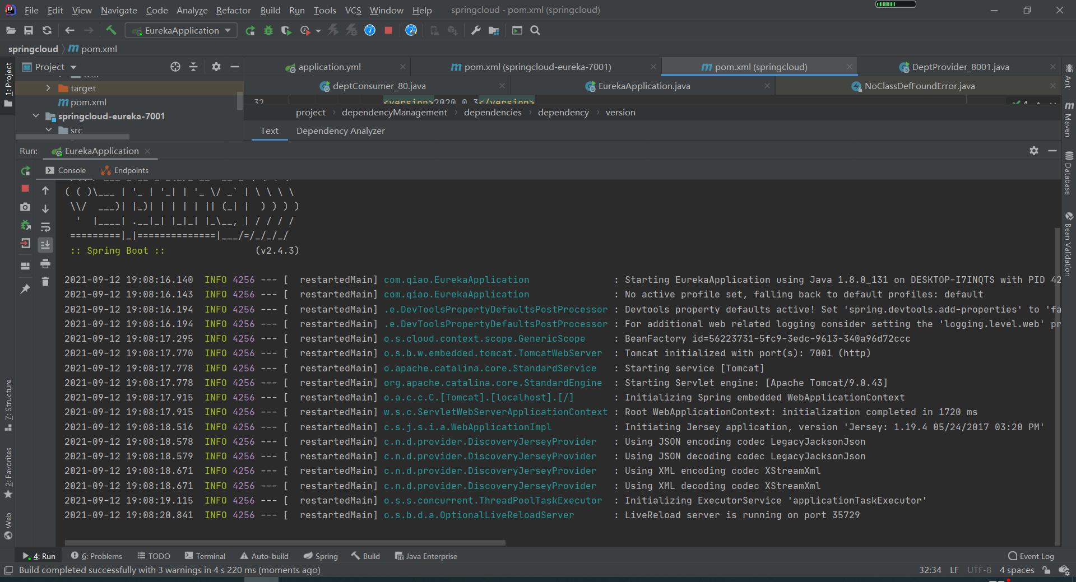1076x582 pixels.
Task: Click the memory indicator bar near the title
Action: click(x=894, y=4)
